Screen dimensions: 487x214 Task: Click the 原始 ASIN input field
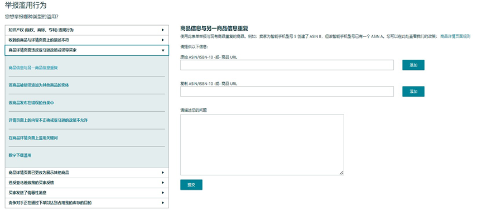click(x=287, y=65)
